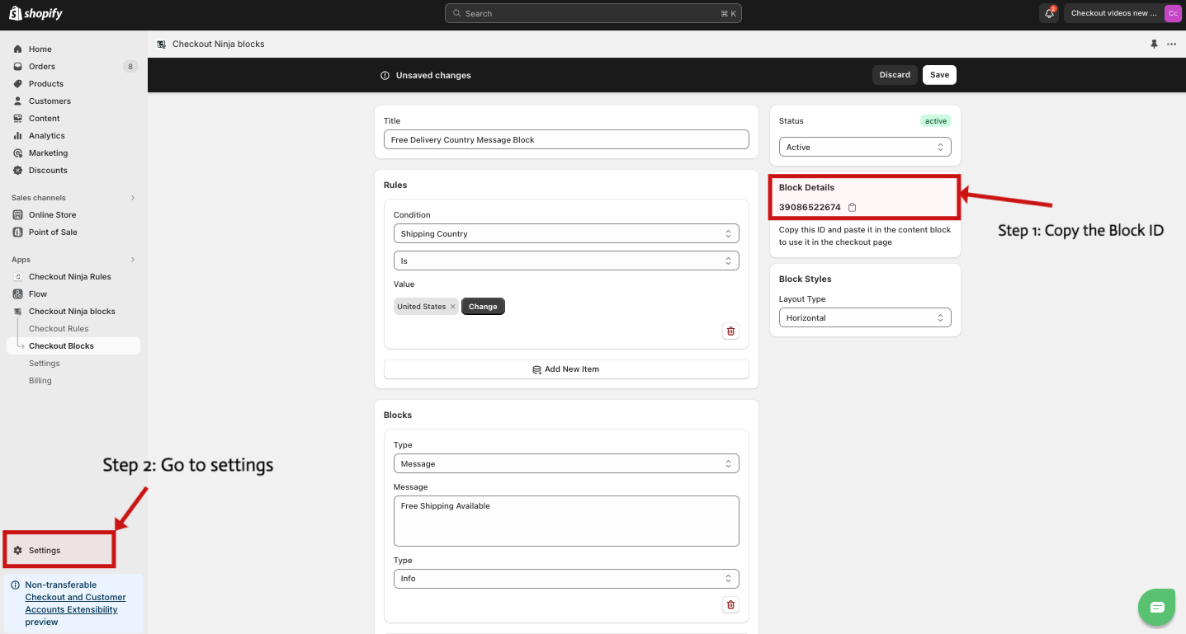Open the Shipping Country condition dropdown
Screen dimensions: 1186x634
566,234
